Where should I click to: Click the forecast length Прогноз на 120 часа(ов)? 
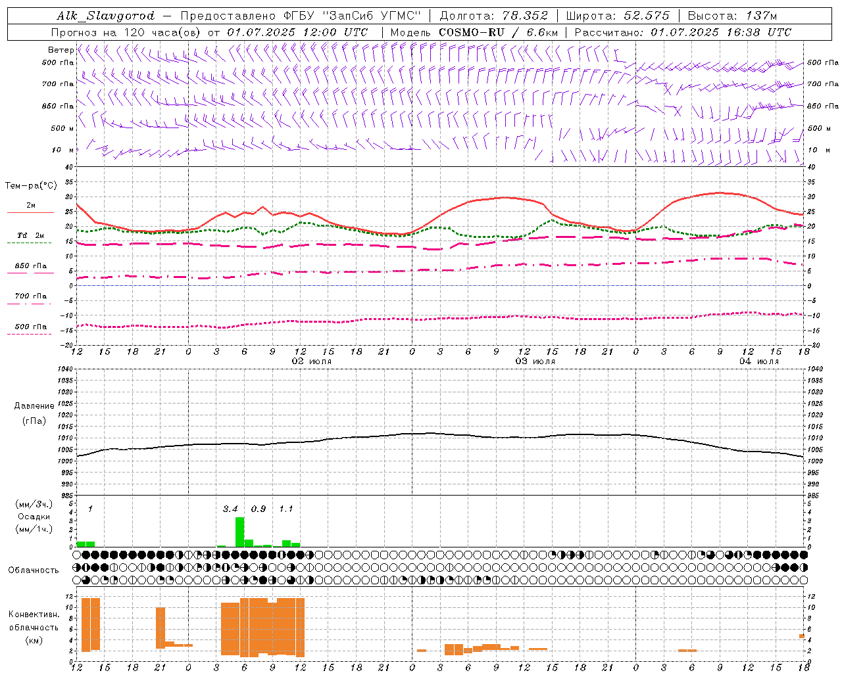pyautogui.click(x=126, y=32)
